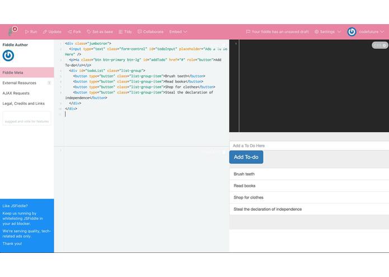Viewport: 389px width, 277px height.
Task: Click the Fiddle Author avatar in sidebar
Action: point(8,56)
